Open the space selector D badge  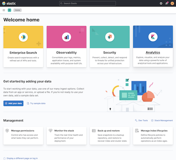(x=9, y=10)
